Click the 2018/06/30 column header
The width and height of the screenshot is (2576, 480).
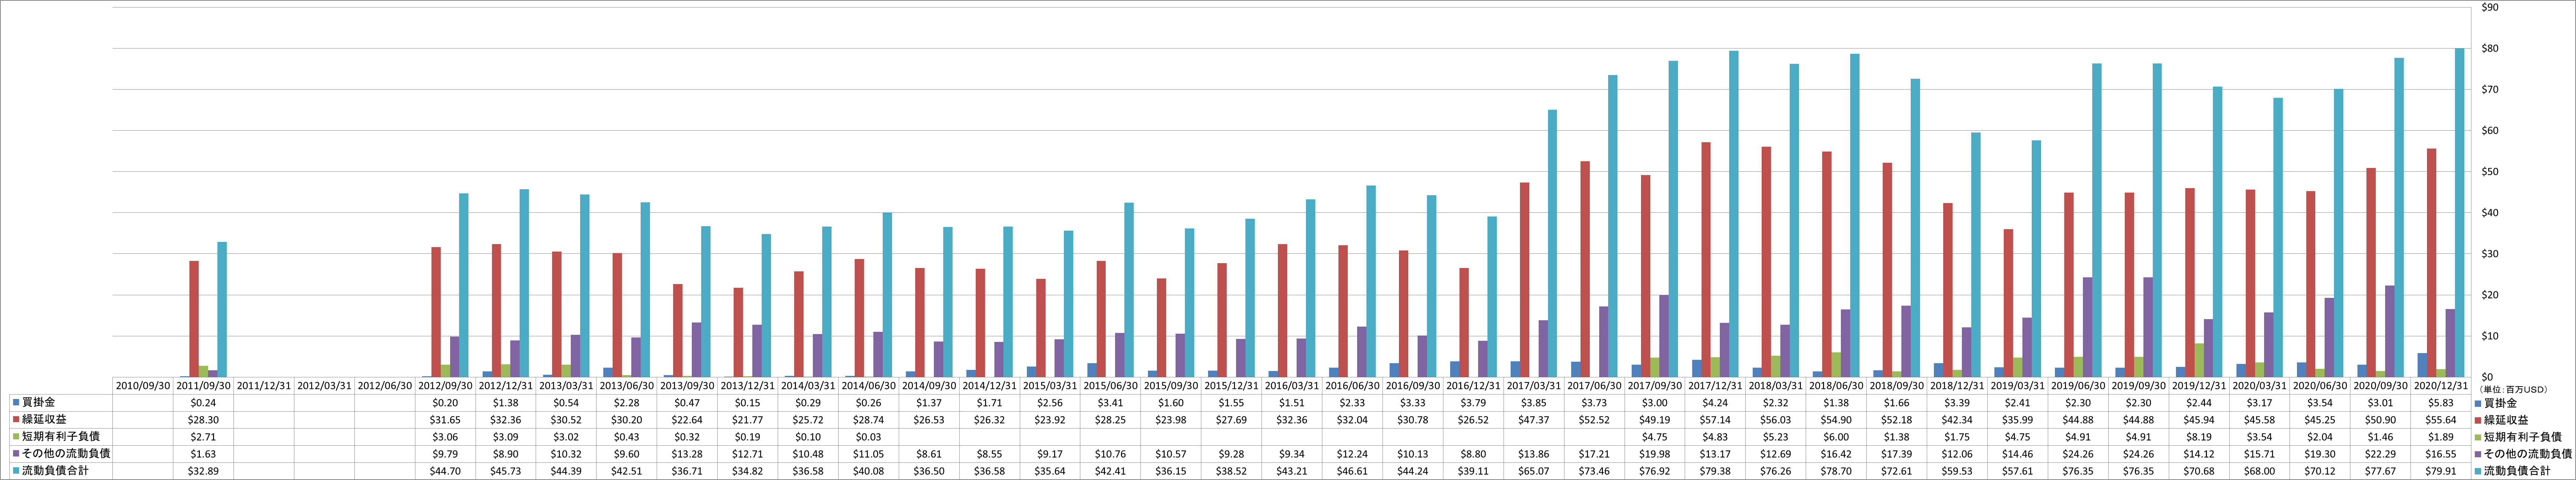pyautogui.click(x=1836, y=386)
